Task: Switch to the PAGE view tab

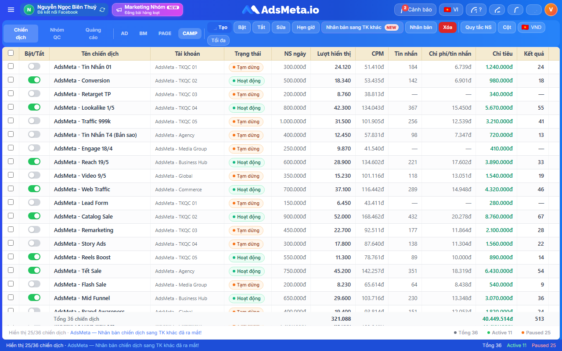Action: click(x=165, y=33)
